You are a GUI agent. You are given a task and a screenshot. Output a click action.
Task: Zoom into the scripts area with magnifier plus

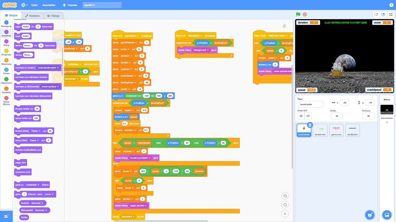pyautogui.click(x=285, y=196)
